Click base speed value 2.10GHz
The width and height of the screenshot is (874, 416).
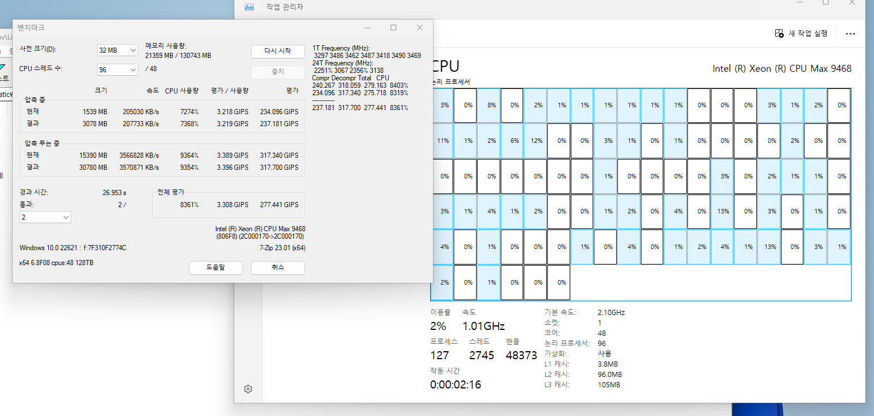coord(611,313)
